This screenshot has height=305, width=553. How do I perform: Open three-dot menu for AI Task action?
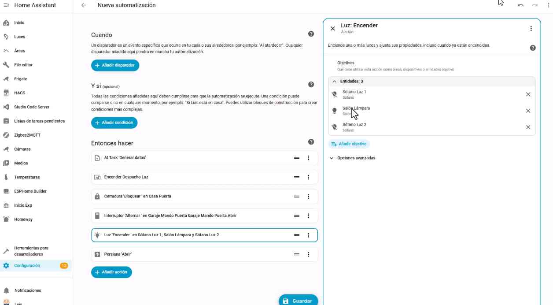308,158
